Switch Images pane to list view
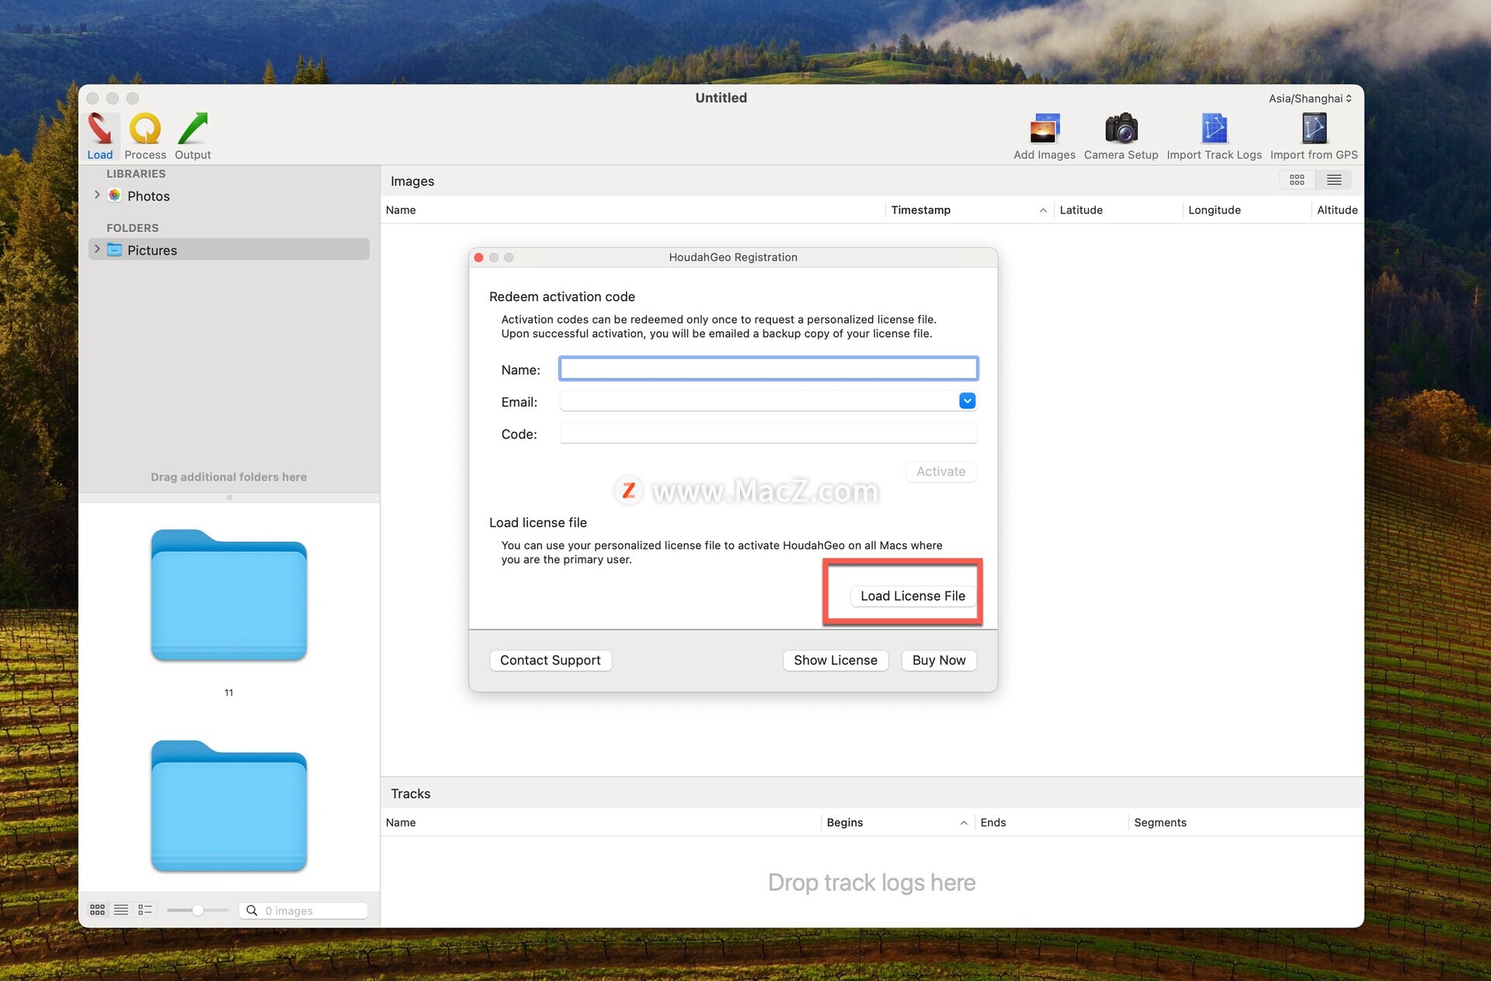This screenshot has height=981, width=1491. (x=1334, y=180)
